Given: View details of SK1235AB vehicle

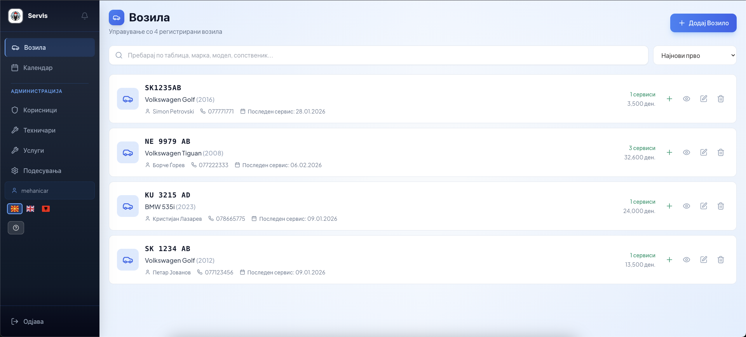Looking at the screenshot, I should pos(687,99).
